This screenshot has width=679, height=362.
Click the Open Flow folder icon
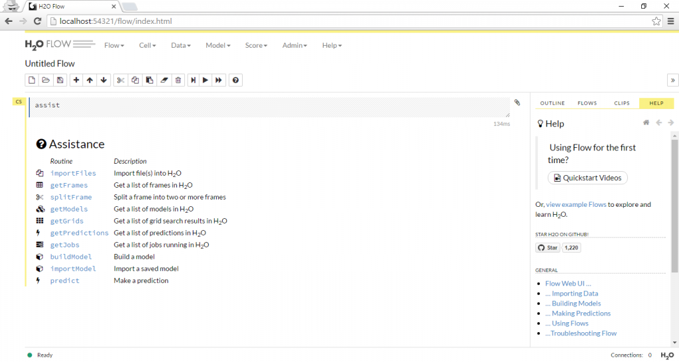click(46, 80)
